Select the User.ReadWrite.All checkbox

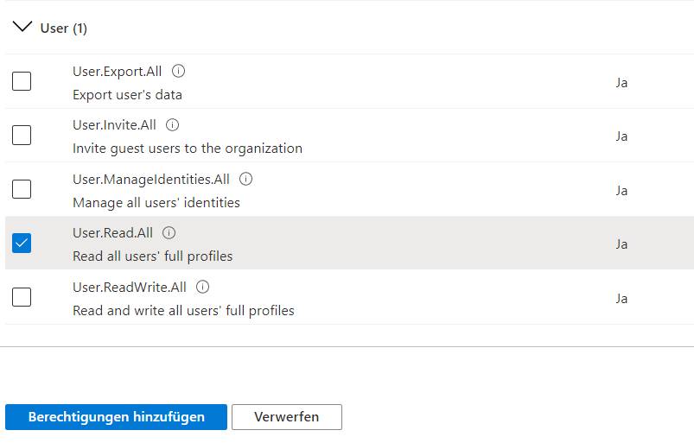[x=22, y=297]
